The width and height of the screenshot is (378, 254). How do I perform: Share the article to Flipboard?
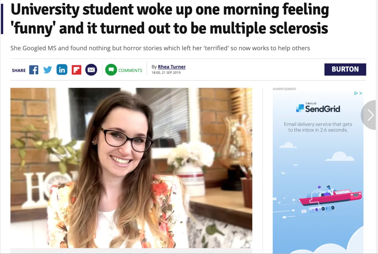point(76,70)
